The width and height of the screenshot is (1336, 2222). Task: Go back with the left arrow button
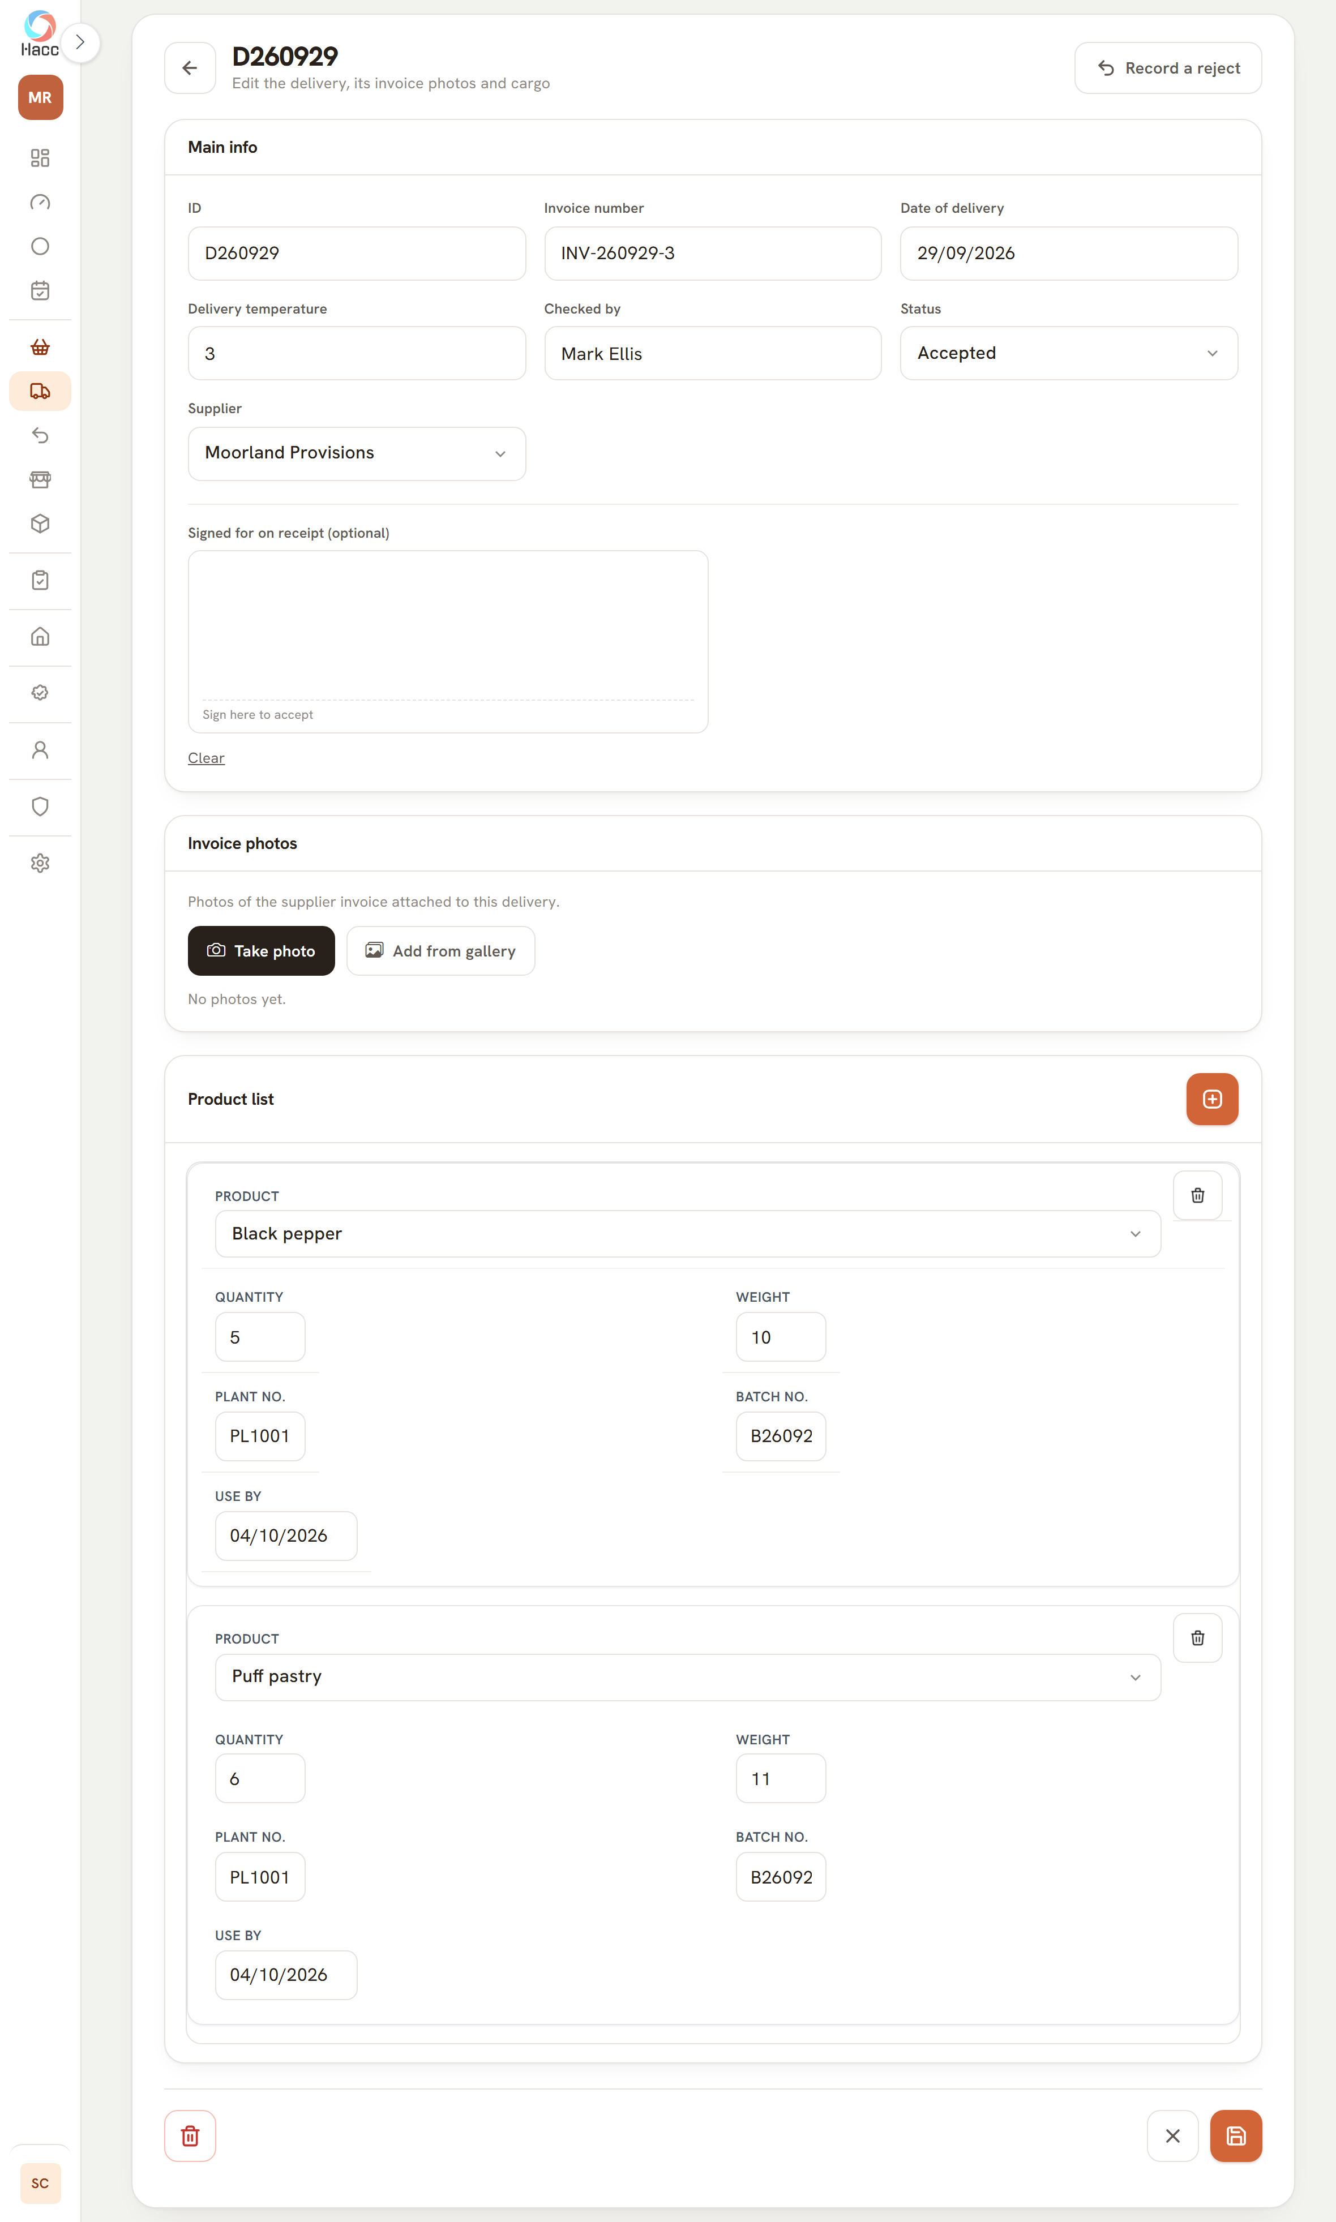pyautogui.click(x=190, y=67)
